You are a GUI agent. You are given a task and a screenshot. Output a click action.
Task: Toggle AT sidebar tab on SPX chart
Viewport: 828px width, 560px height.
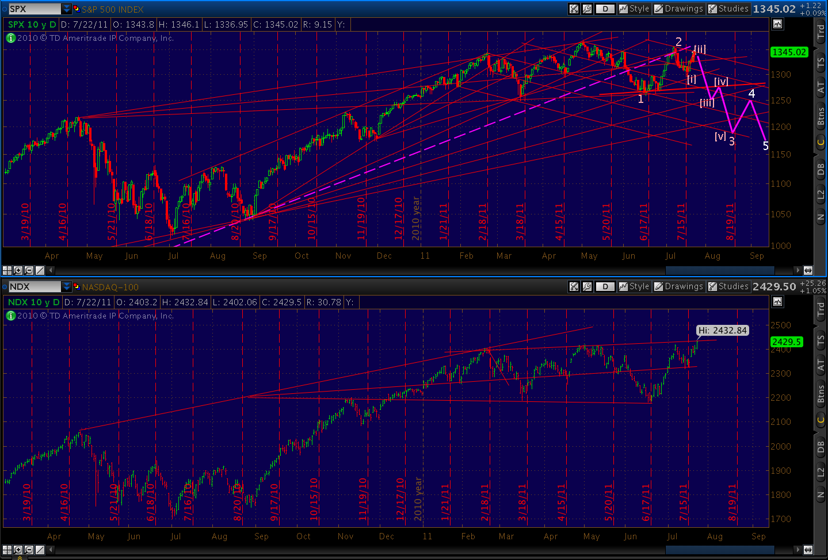point(821,87)
